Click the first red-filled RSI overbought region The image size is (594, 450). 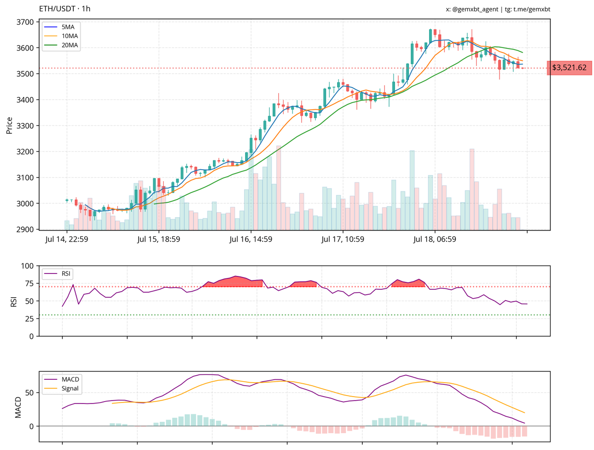click(233, 282)
